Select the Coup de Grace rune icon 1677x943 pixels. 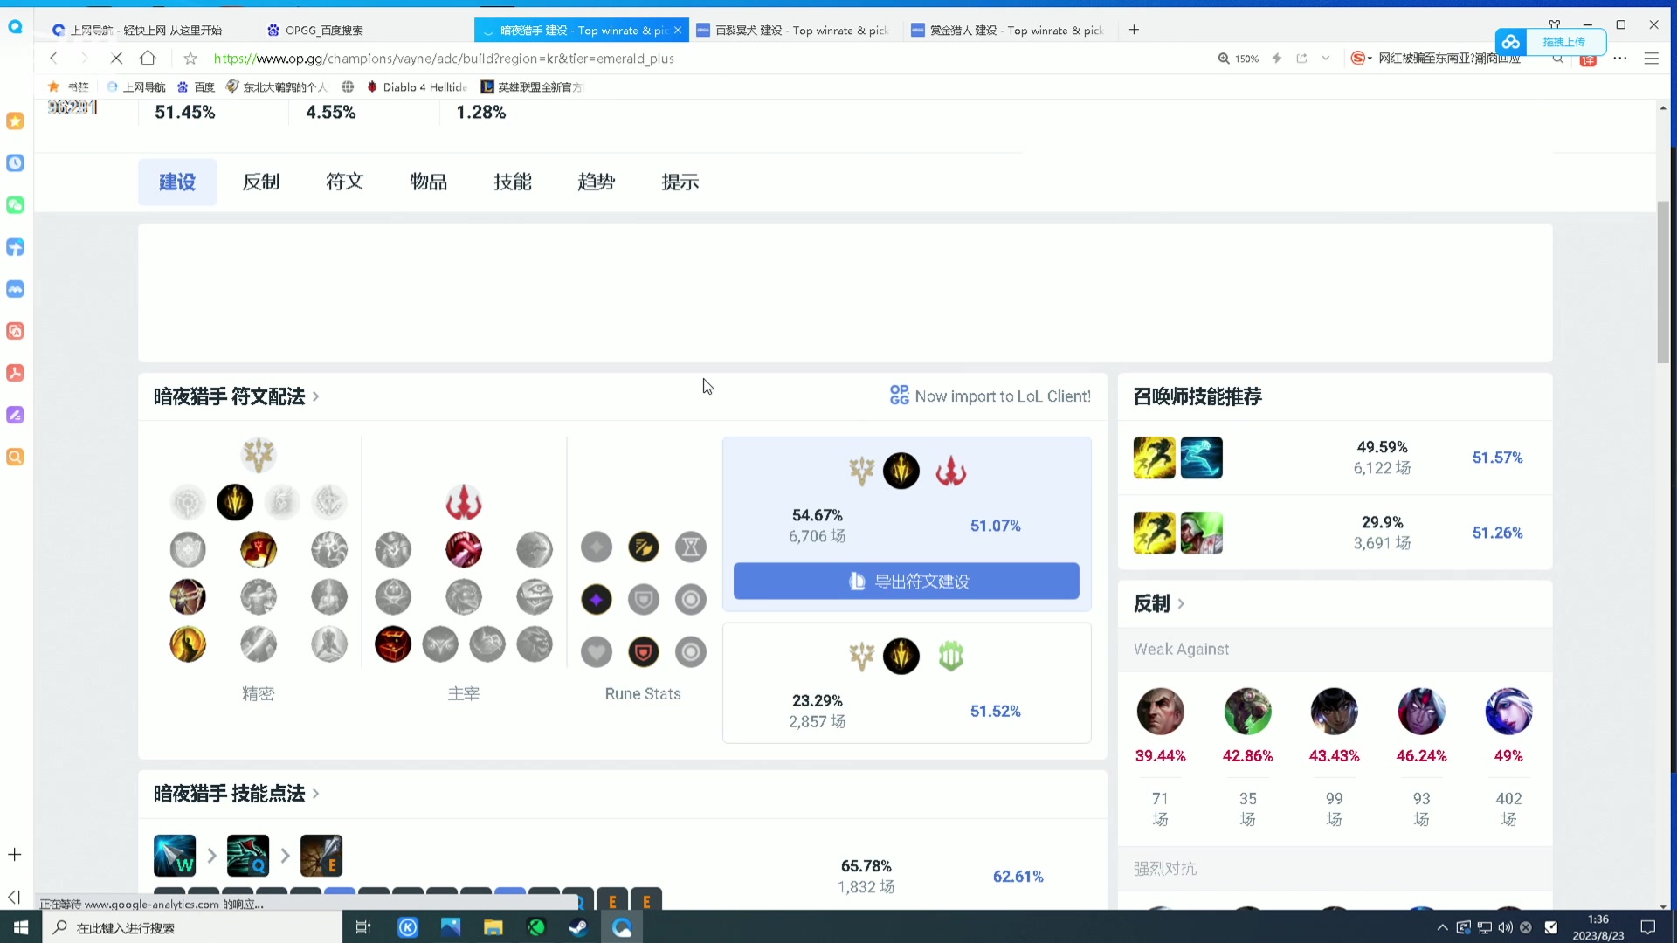coord(188,644)
